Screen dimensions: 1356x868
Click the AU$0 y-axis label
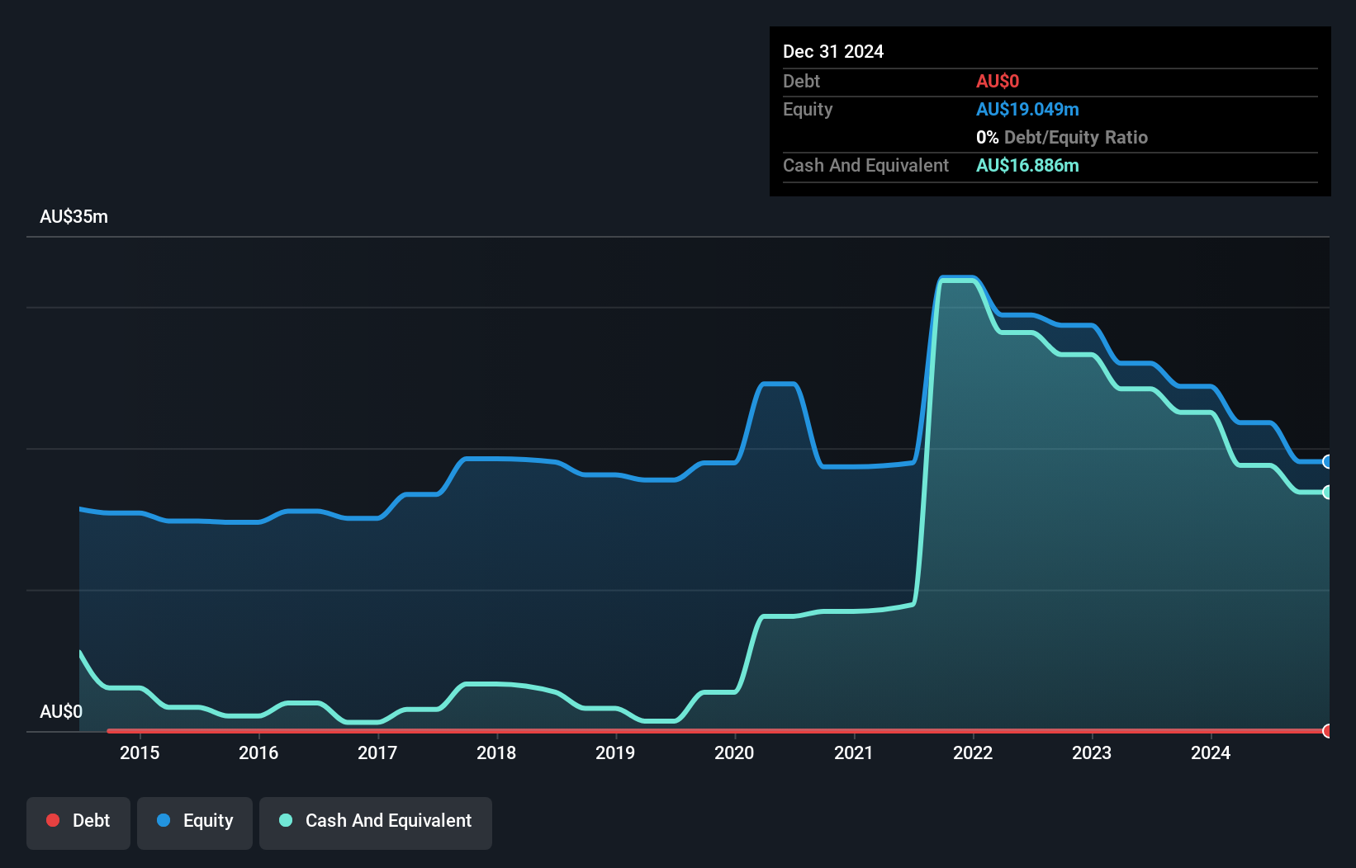point(61,711)
